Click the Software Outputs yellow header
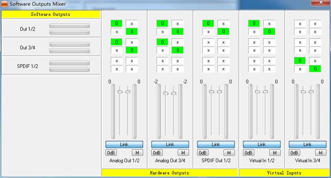The image size is (331, 178). [x=51, y=14]
